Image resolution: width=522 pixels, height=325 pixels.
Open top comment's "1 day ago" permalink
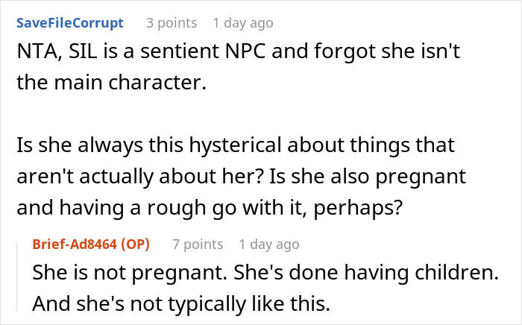click(x=242, y=23)
